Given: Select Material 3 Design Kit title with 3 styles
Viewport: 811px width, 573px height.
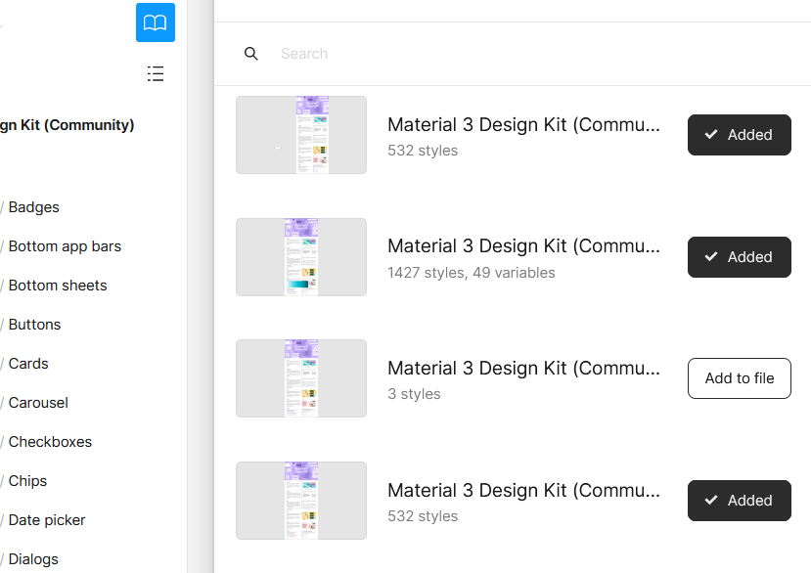Looking at the screenshot, I should (523, 369).
